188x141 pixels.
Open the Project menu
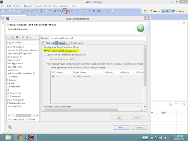click(x=48, y=6)
